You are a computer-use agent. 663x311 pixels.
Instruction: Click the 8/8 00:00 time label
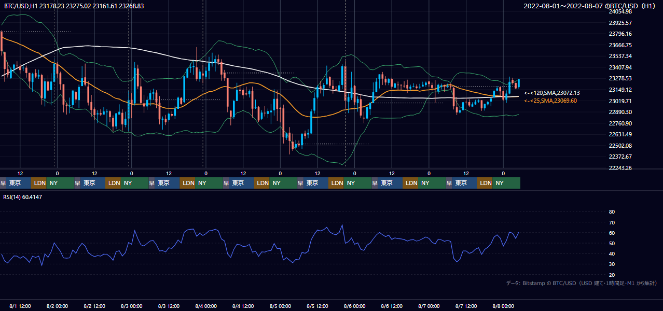[503, 306]
